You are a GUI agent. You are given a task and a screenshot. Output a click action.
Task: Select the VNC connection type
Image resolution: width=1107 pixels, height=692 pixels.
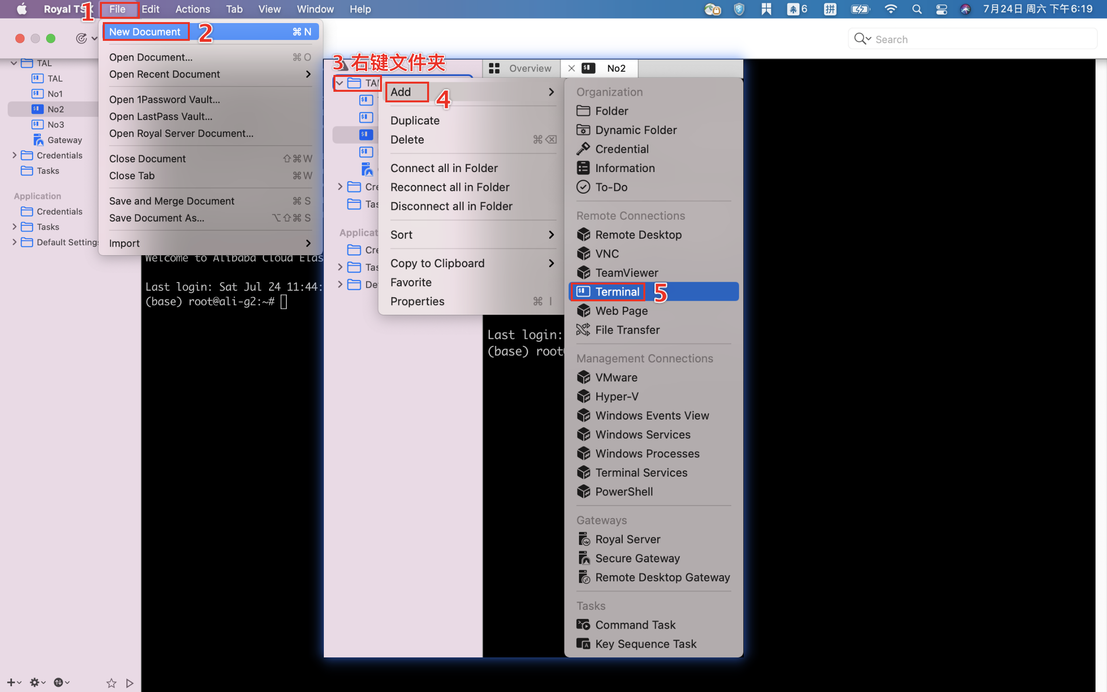pyautogui.click(x=653, y=254)
